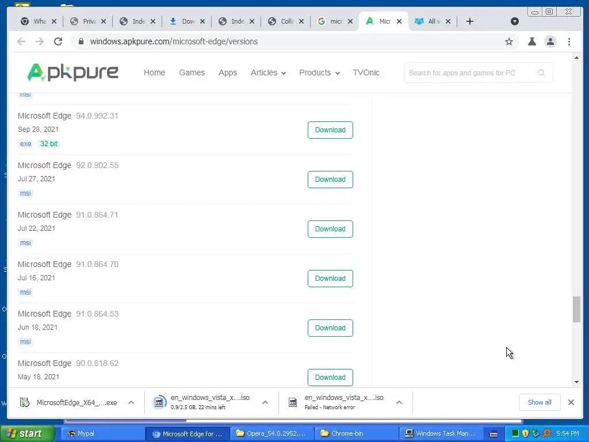The height and width of the screenshot is (442, 589).
Task: Click the 'Microsoft Edge 91.0.864.71' title
Action: (x=68, y=215)
